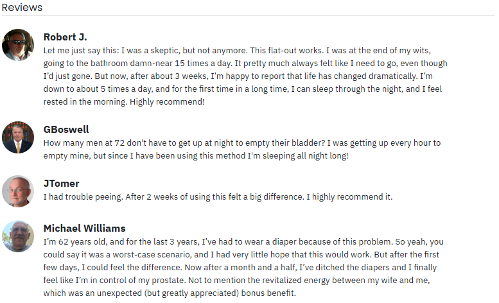Click the line mentioning "15 times a day"

click(245, 64)
